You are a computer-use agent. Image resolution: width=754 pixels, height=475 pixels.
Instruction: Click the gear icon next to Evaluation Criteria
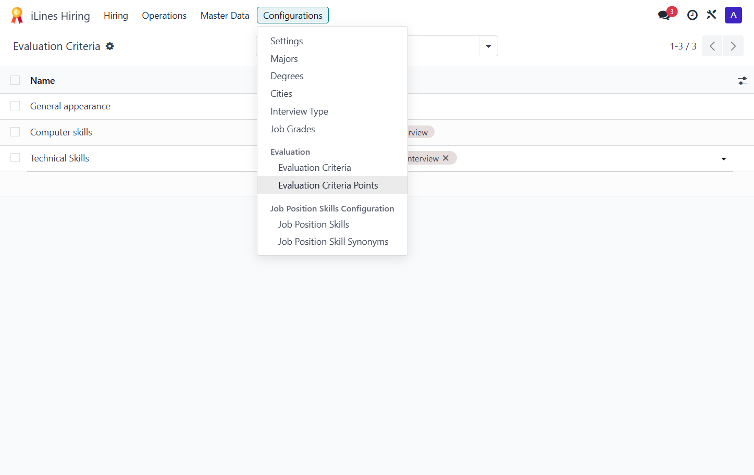point(110,46)
